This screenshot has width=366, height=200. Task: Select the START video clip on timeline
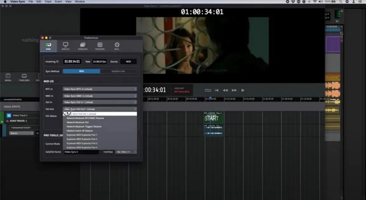[213, 118]
